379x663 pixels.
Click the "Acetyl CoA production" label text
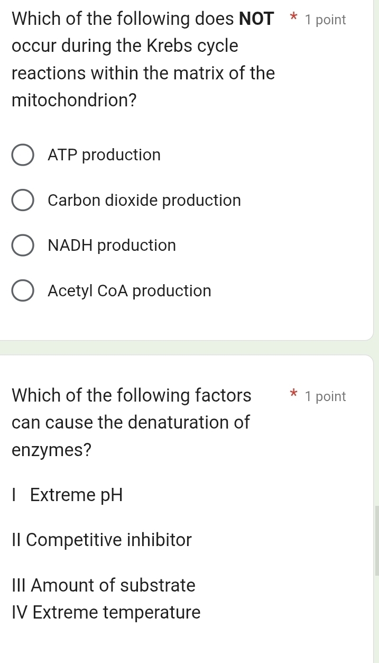pyautogui.click(x=129, y=291)
